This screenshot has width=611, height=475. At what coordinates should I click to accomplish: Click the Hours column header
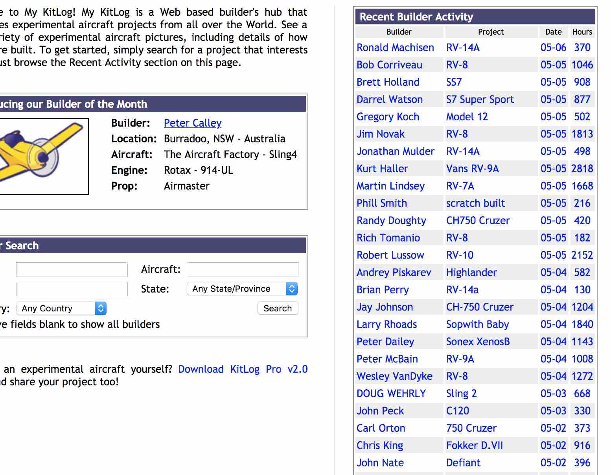582,32
